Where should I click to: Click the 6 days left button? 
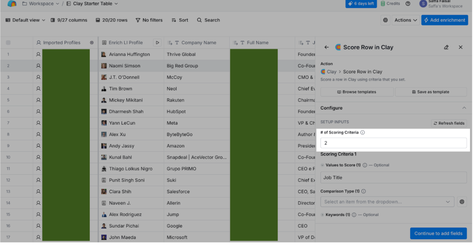[361, 4]
